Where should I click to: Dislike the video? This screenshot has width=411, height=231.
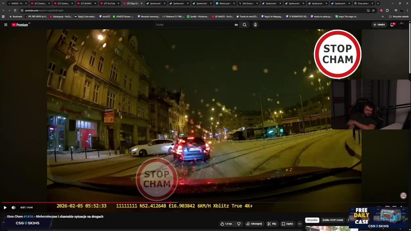(x=239, y=224)
